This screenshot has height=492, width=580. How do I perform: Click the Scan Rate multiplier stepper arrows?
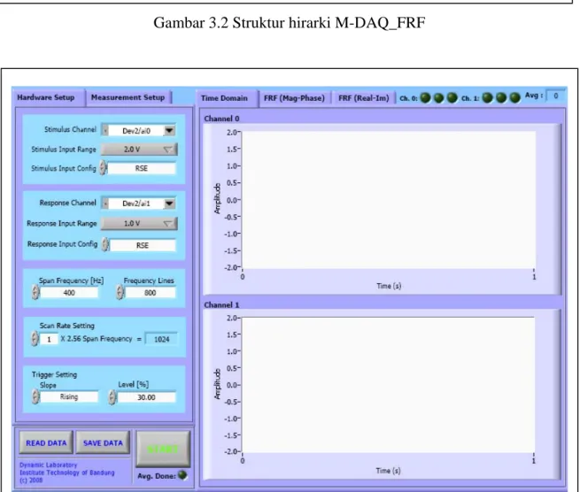35,339
